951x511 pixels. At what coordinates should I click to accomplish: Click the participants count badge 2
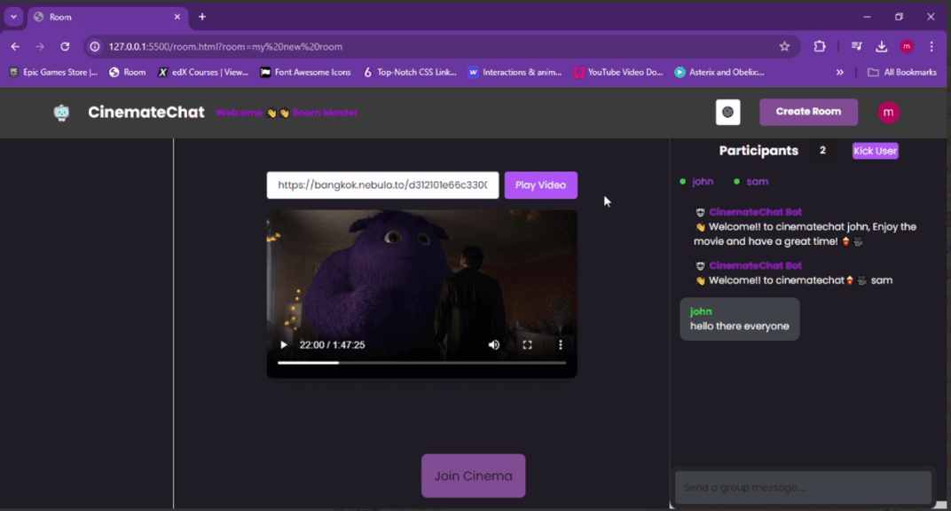click(822, 150)
